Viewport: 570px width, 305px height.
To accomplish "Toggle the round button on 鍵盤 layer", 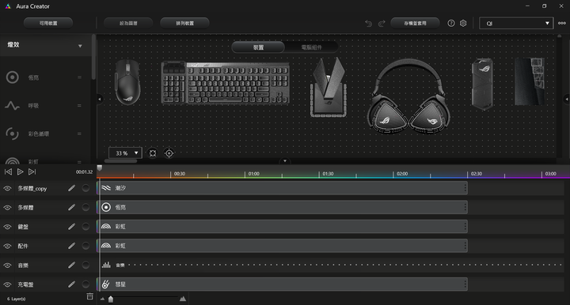I will 85,226.
